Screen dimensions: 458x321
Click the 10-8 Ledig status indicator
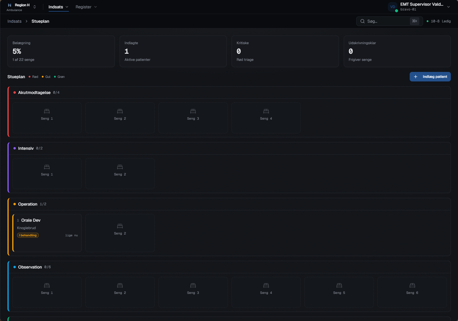coord(439,21)
